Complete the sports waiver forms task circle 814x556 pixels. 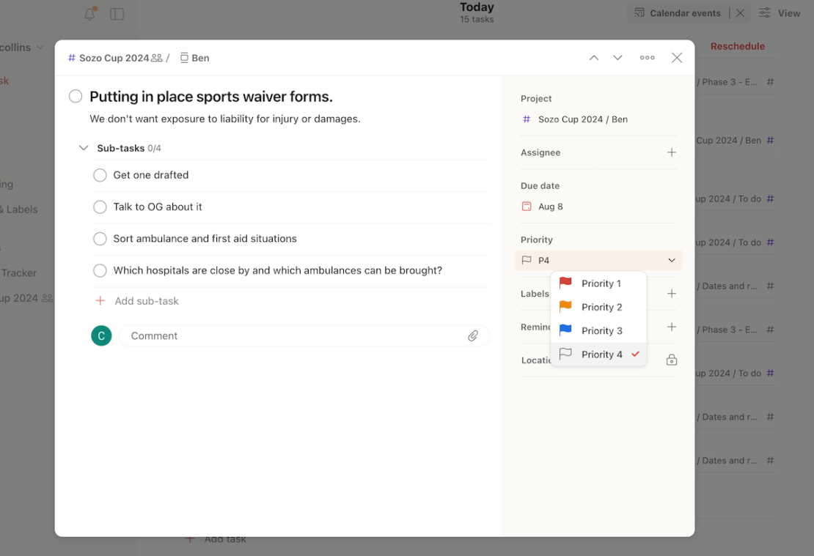pos(75,96)
